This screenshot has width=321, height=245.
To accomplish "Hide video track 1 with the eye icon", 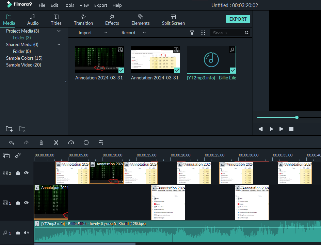I will pos(26,203).
